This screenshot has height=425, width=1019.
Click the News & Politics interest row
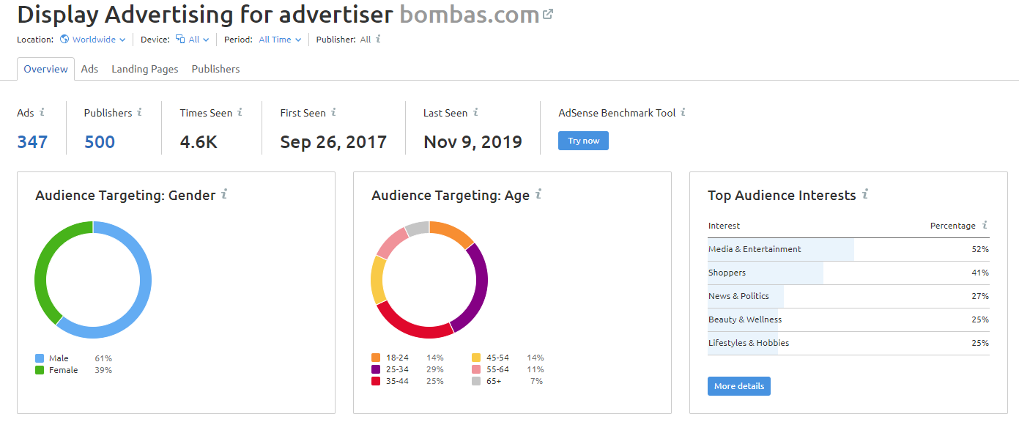point(848,296)
